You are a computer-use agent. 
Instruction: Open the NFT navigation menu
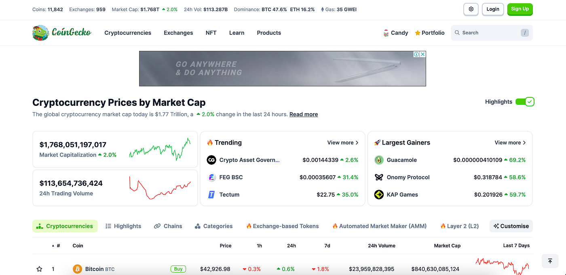tap(211, 33)
